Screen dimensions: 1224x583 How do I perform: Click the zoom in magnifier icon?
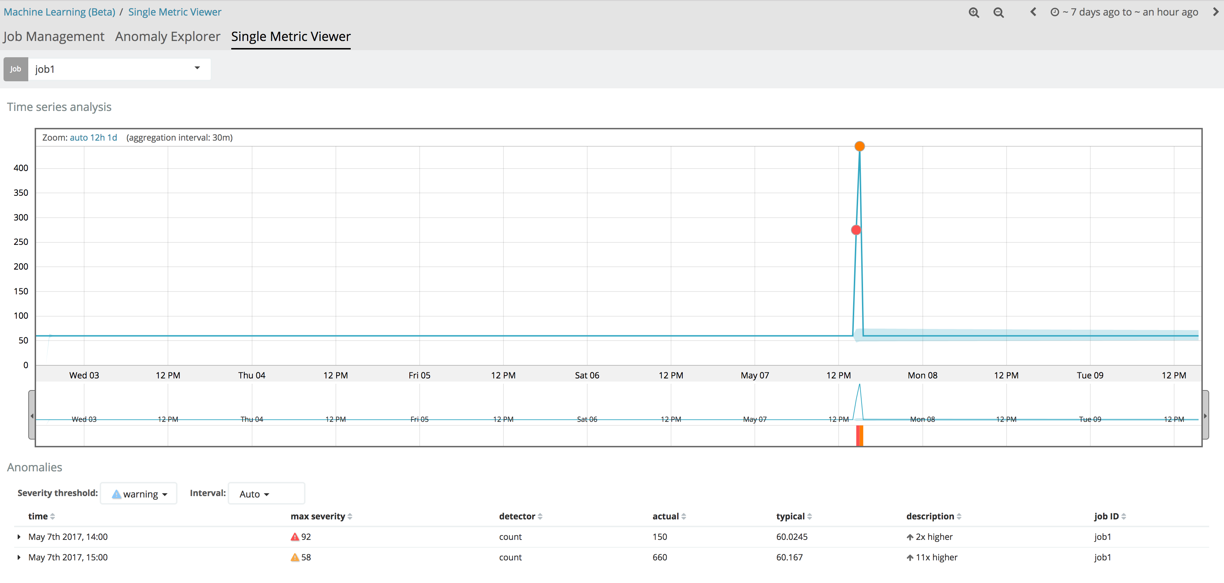click(974, 13)
